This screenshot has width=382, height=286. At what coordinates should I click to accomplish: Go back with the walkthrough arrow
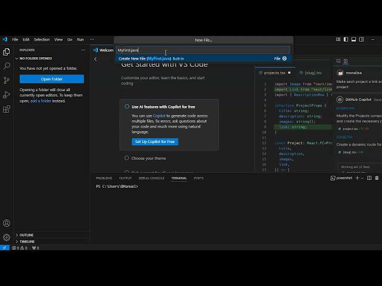95,59
